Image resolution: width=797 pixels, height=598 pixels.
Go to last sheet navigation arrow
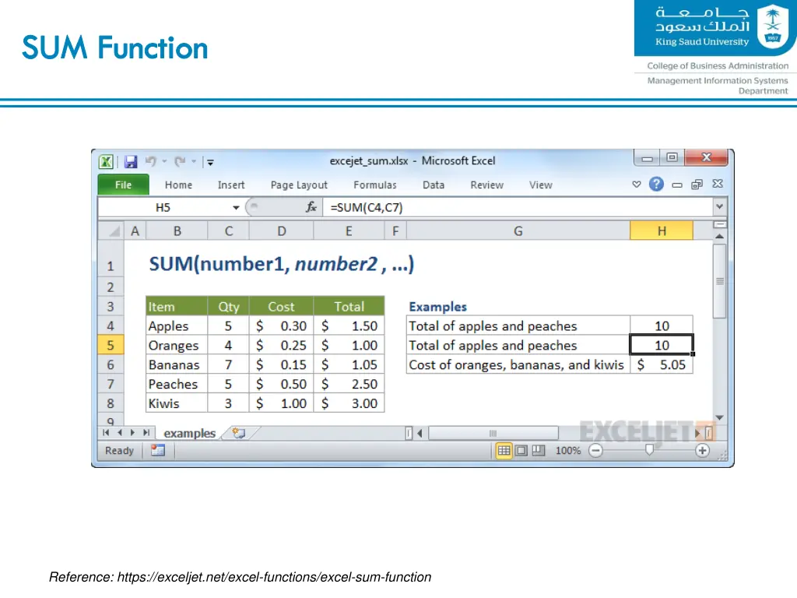click(146, 433)
